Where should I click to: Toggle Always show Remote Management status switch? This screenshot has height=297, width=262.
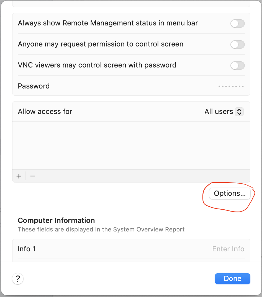[237, 24]
